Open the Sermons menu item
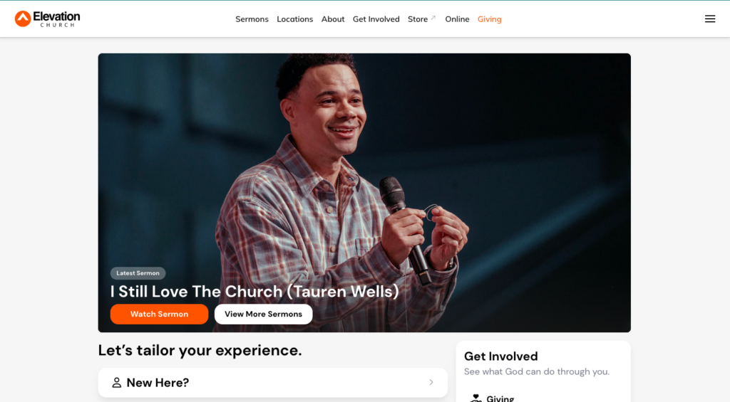This screenshot has height=402, width=730. [x=252, y=19]
